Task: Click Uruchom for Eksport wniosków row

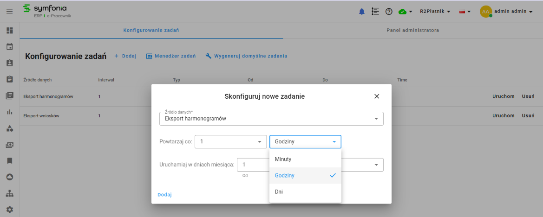Action: click(503, 116)
